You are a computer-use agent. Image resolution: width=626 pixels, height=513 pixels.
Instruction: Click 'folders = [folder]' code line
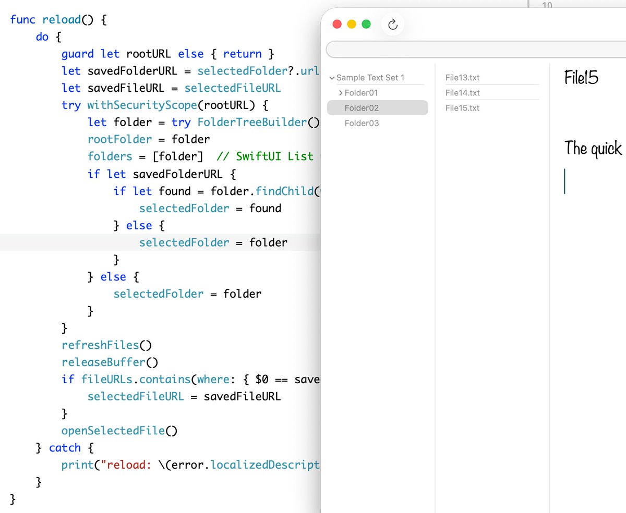click(146, 156)
